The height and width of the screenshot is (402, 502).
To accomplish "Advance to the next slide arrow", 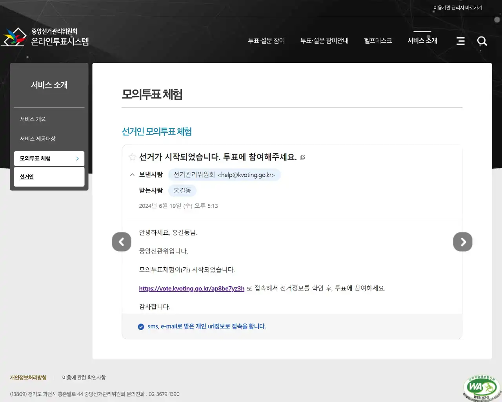I will tap(463, 242).
